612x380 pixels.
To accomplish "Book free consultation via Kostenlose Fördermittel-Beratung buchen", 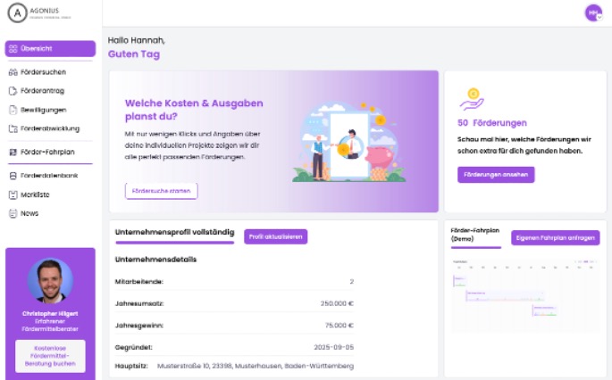I will (x=50, y=355).
